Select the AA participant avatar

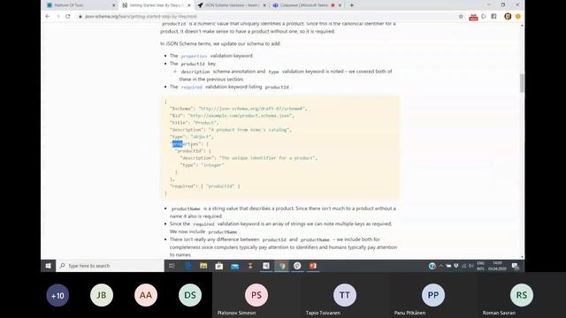pos(146,295)
